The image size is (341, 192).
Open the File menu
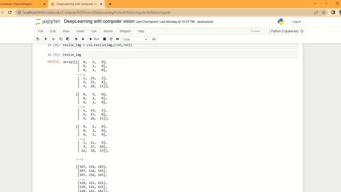coord(40,31)
